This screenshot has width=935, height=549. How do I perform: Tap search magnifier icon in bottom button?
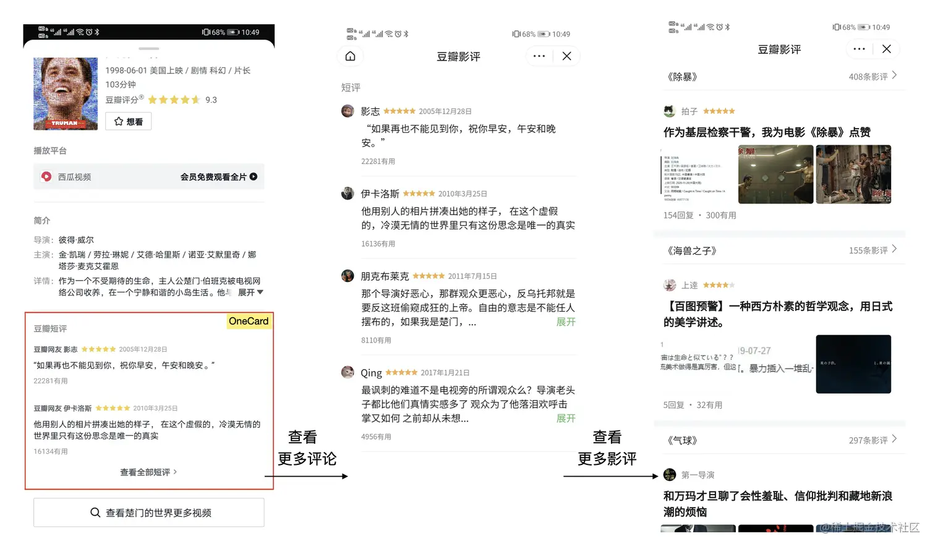click(x=95, y=513)
